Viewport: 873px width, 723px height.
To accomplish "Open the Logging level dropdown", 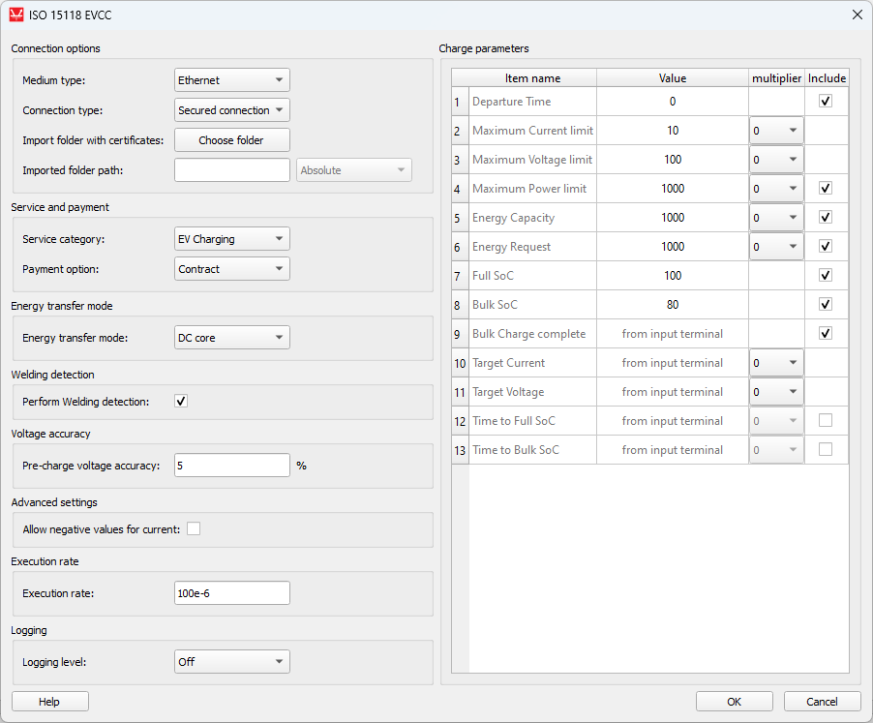I will (x=231, y=662).
